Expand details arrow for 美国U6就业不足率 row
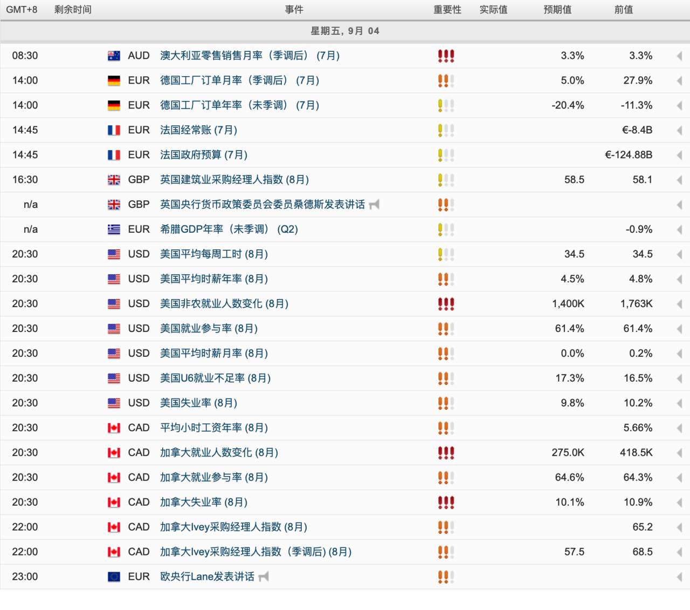Image resolution: width=690 pixels, height=610 pixels. click(679, 379)
